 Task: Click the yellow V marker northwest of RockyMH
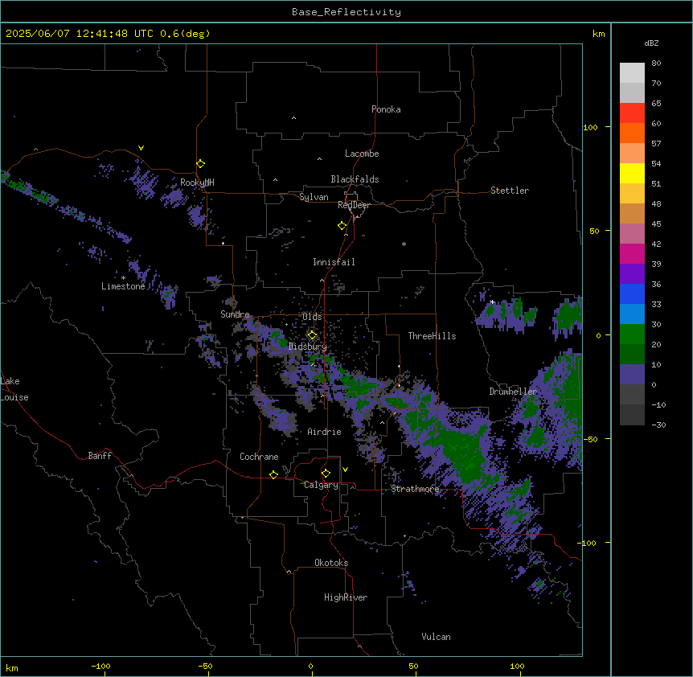click(141, 148)
